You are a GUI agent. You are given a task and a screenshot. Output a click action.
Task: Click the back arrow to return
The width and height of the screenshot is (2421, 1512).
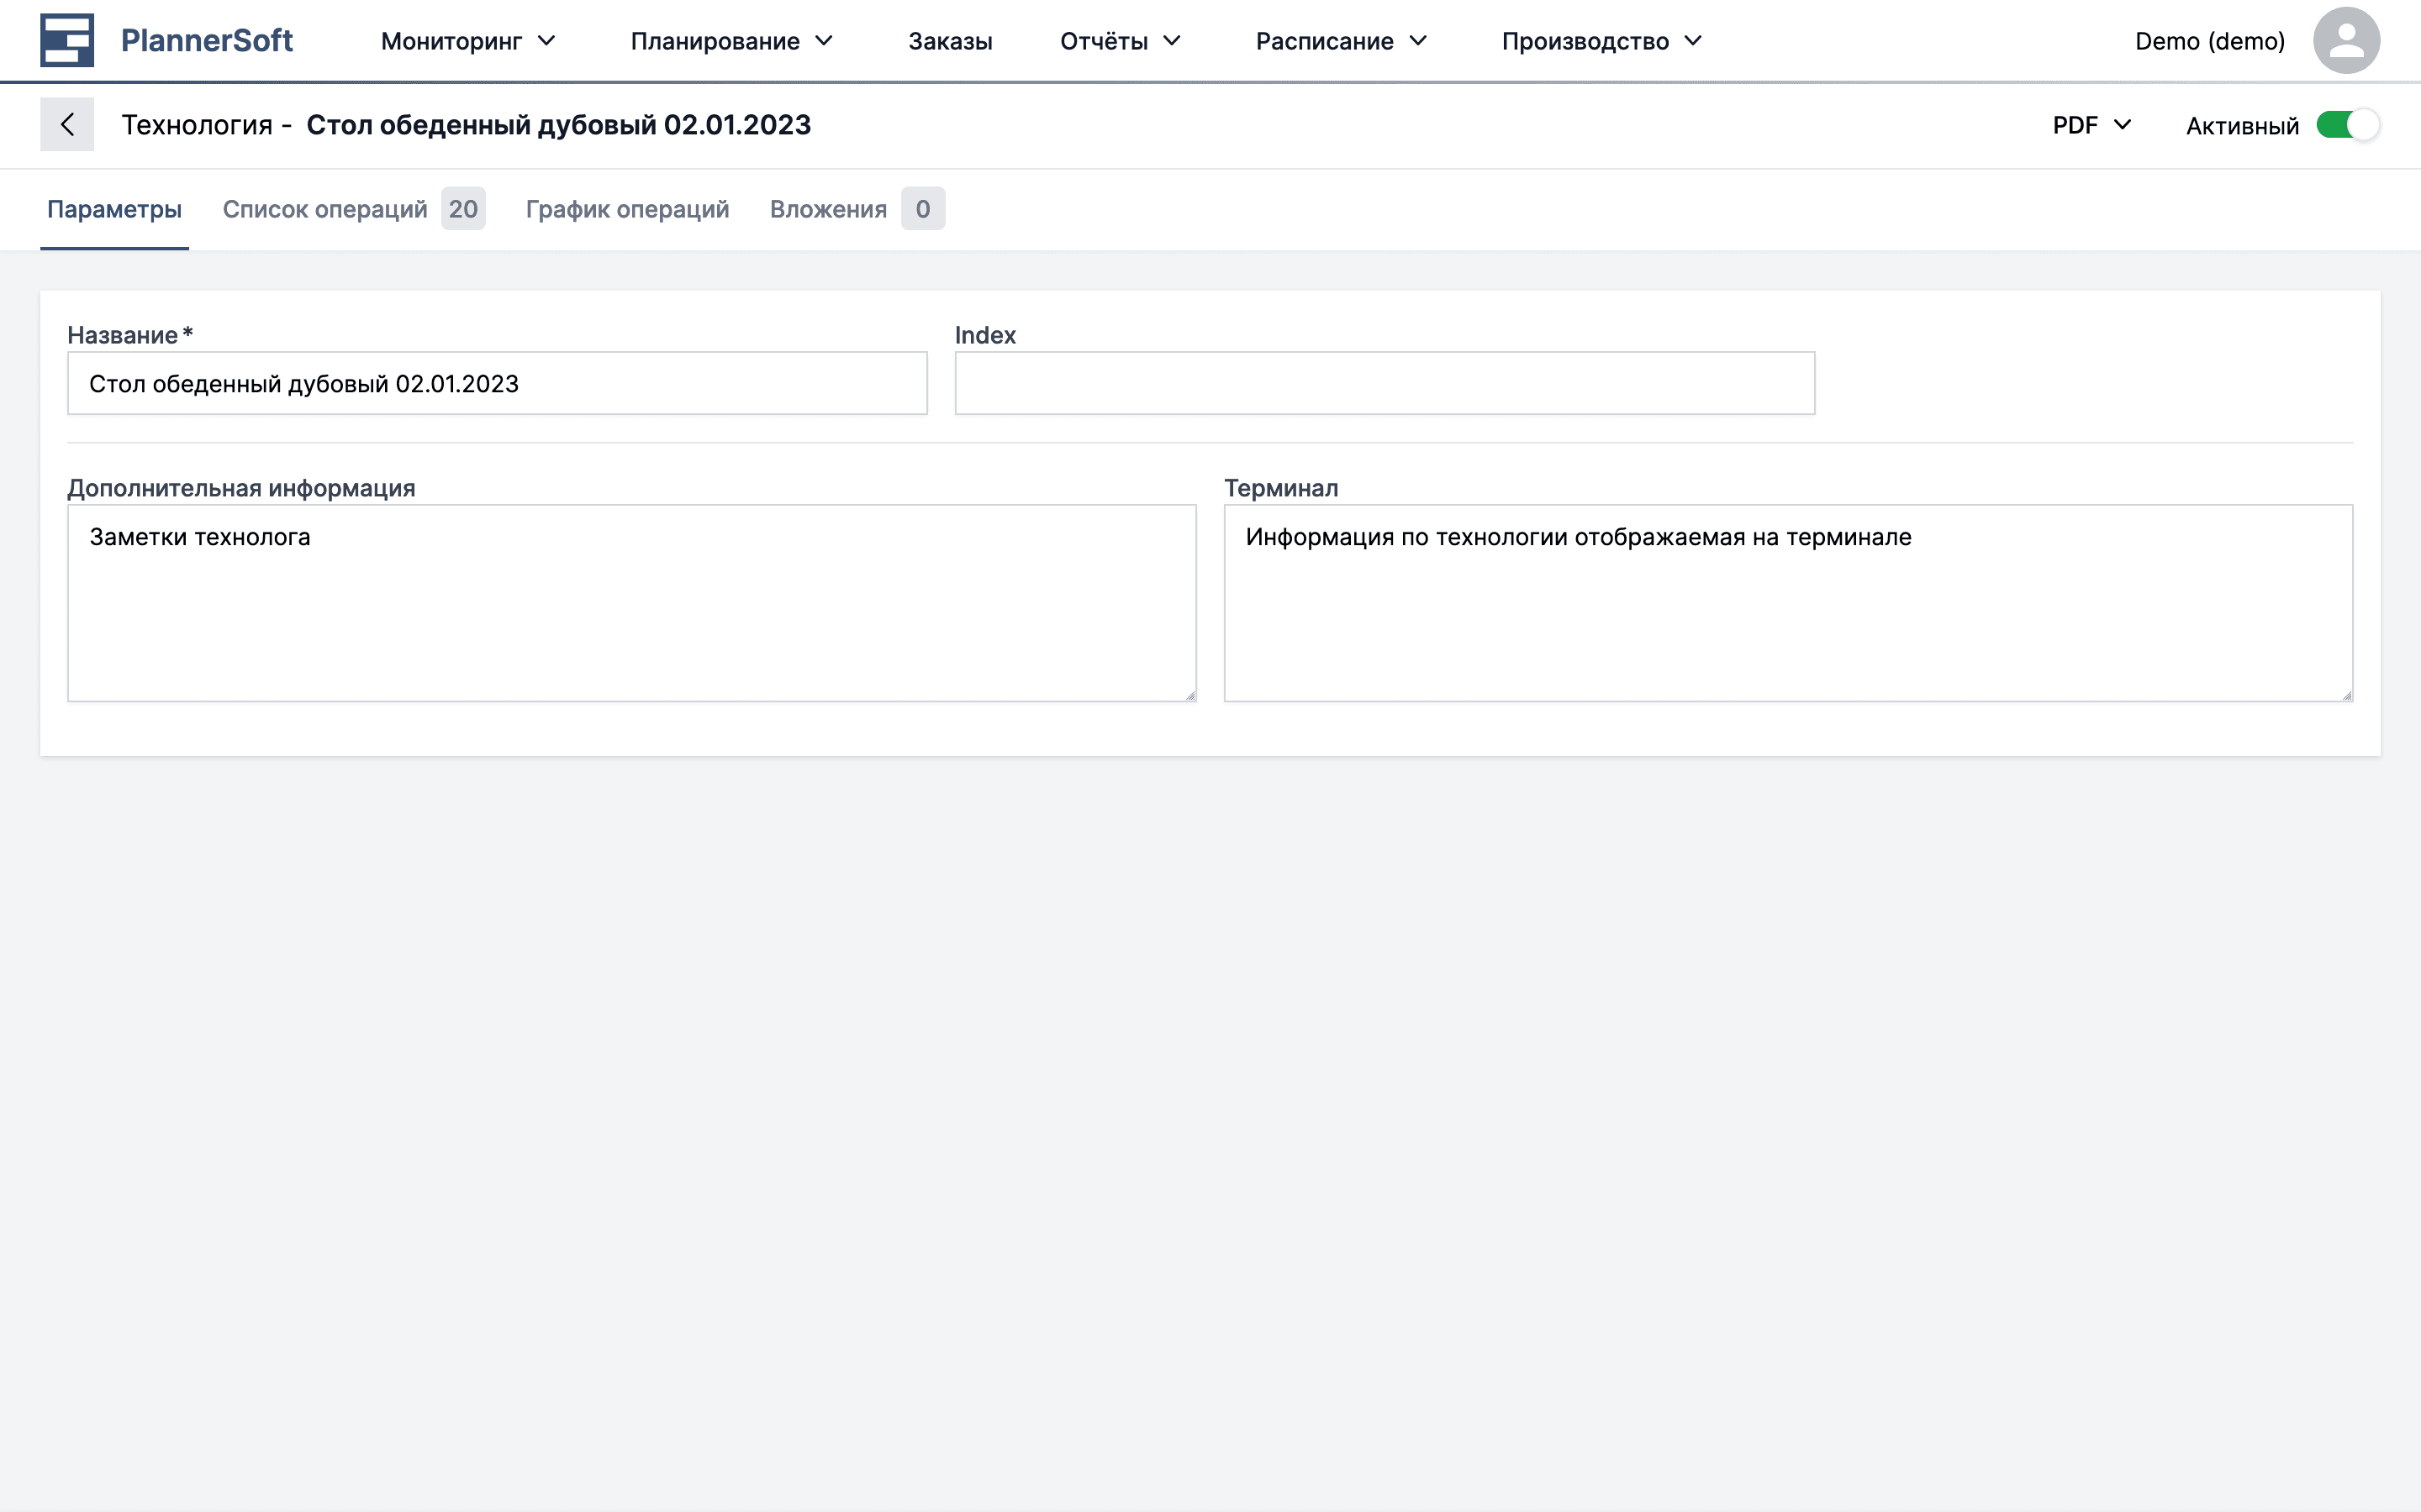coord(67,124)
